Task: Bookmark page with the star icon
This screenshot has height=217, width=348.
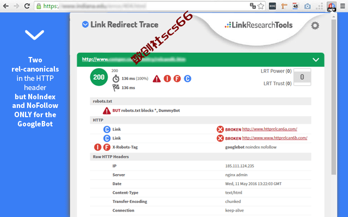Action: (x=261, y=6)
